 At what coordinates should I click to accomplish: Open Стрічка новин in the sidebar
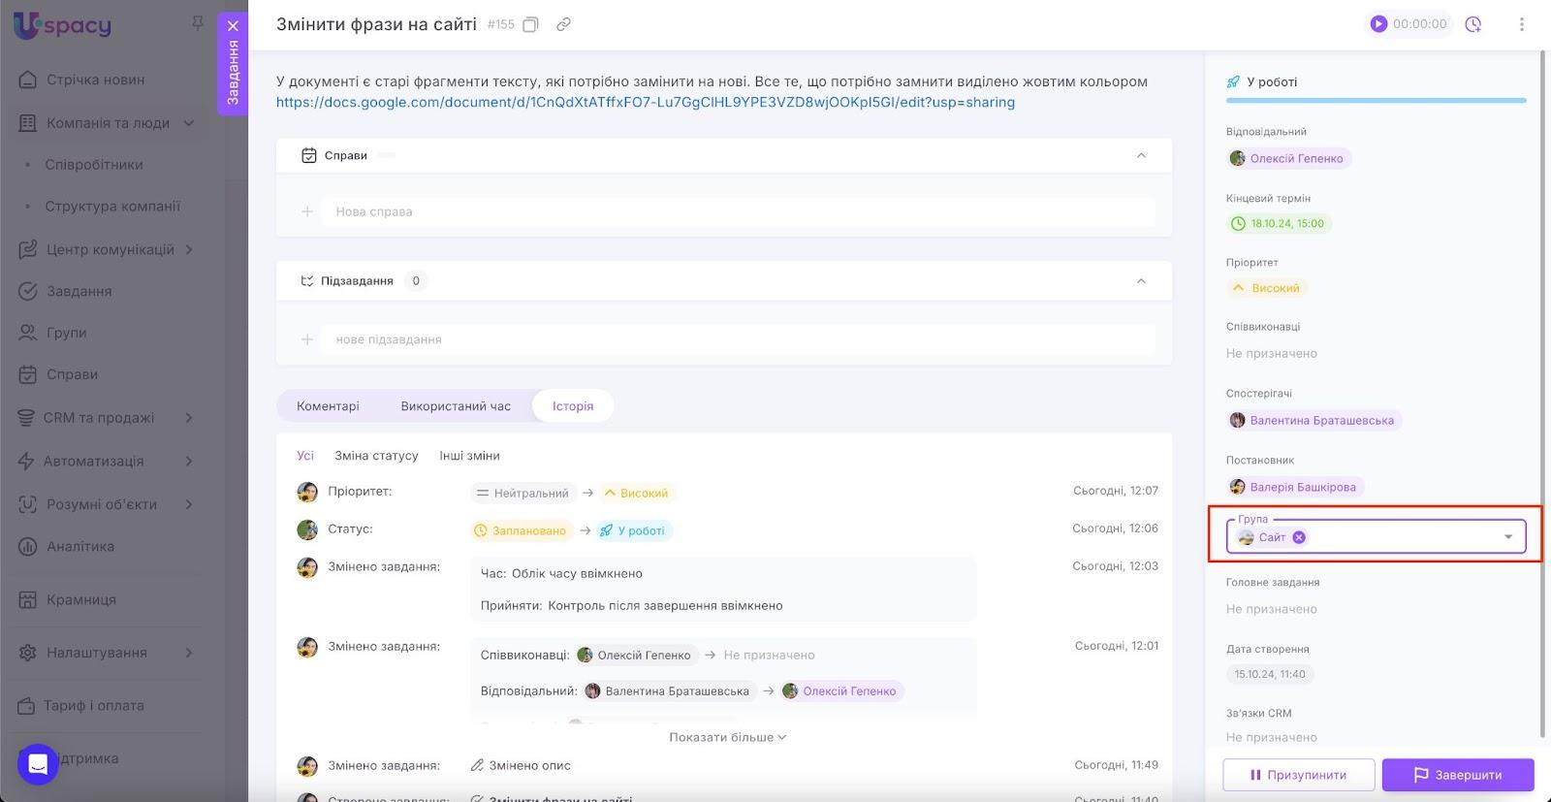tap(96, 80)
